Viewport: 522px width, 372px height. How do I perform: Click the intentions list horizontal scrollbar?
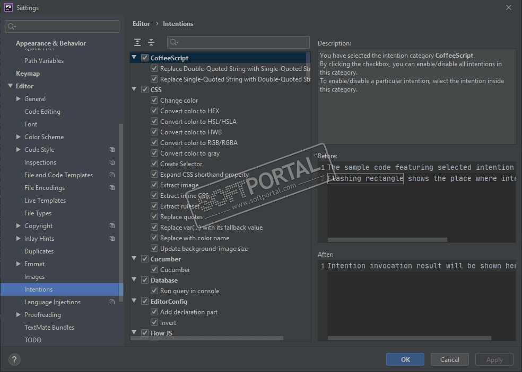click(207, 338)
